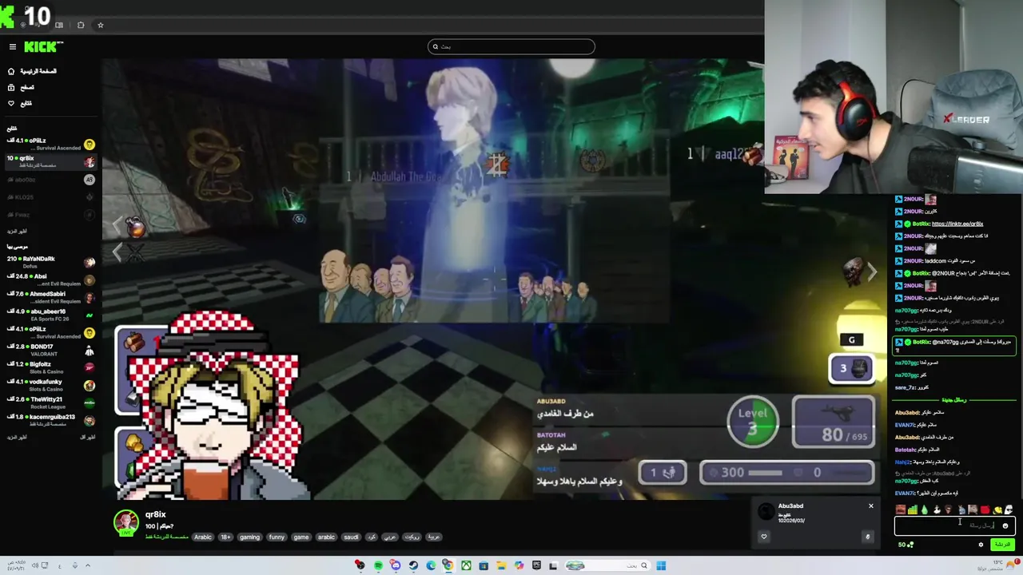Open Spotify from the taskbar
The width and height of the screenshot is (1023, 575).
pos(378,565)
